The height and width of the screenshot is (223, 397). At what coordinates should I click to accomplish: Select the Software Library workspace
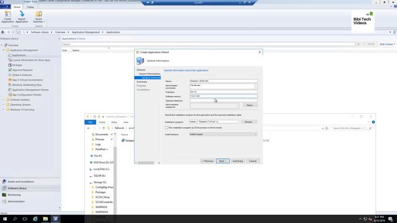(x=30, y=188)
